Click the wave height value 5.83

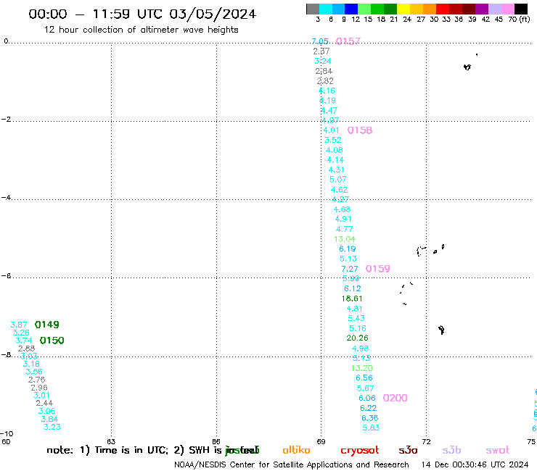click(x=371, y=428)
